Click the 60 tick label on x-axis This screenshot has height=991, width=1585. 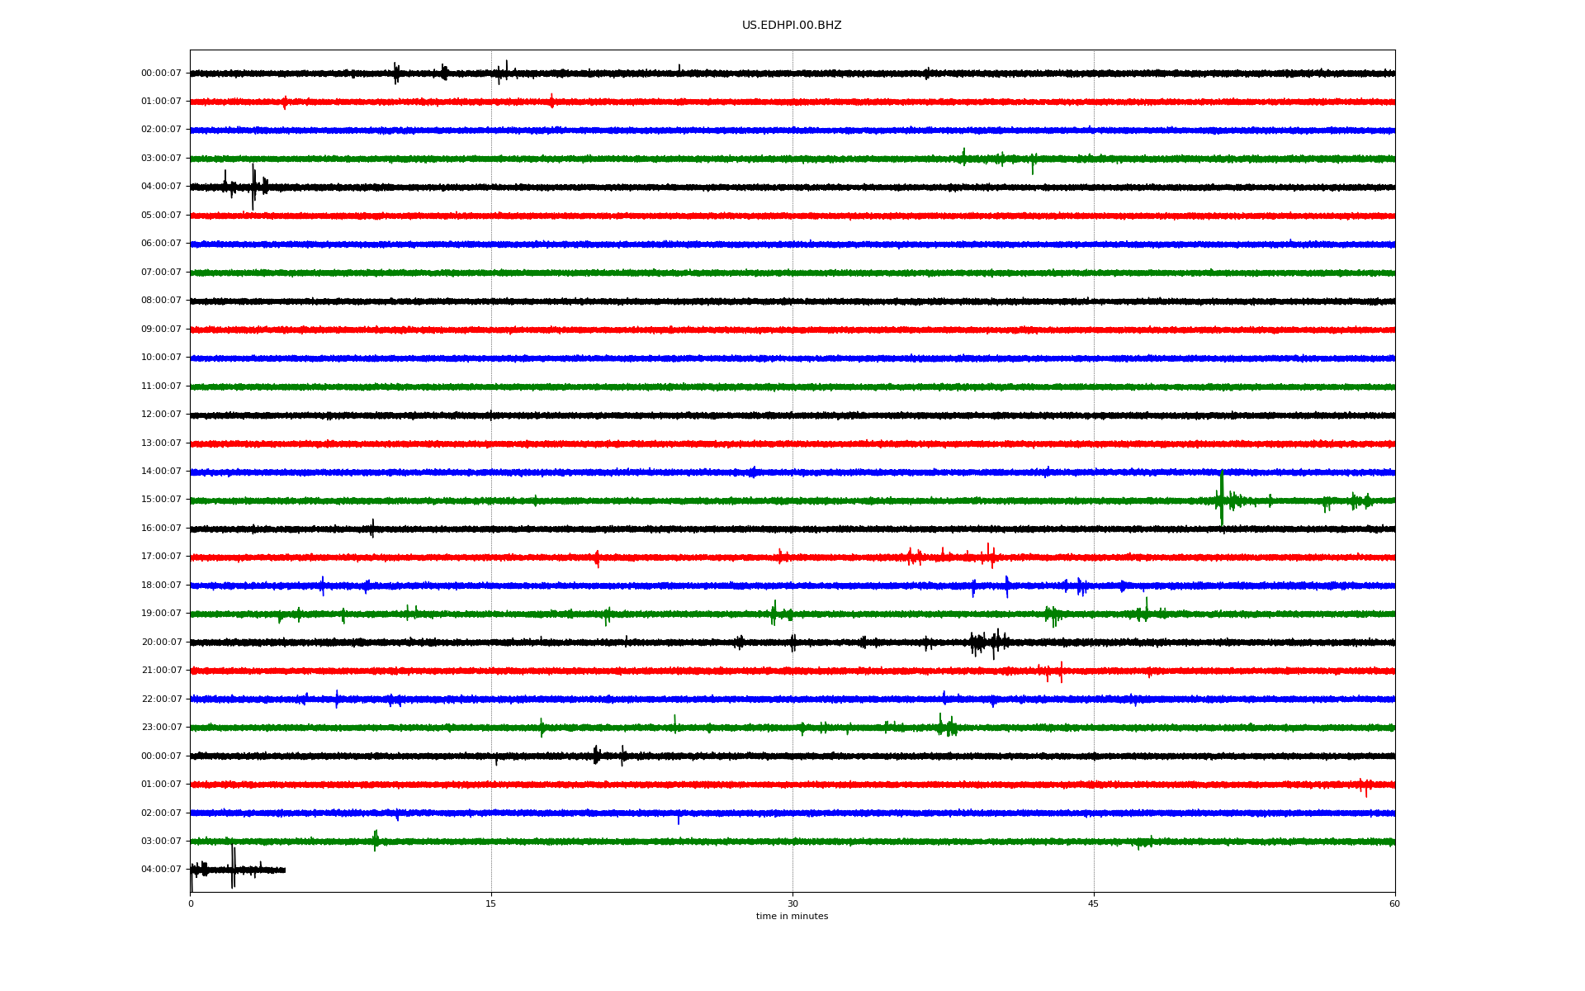(1393, 903)
